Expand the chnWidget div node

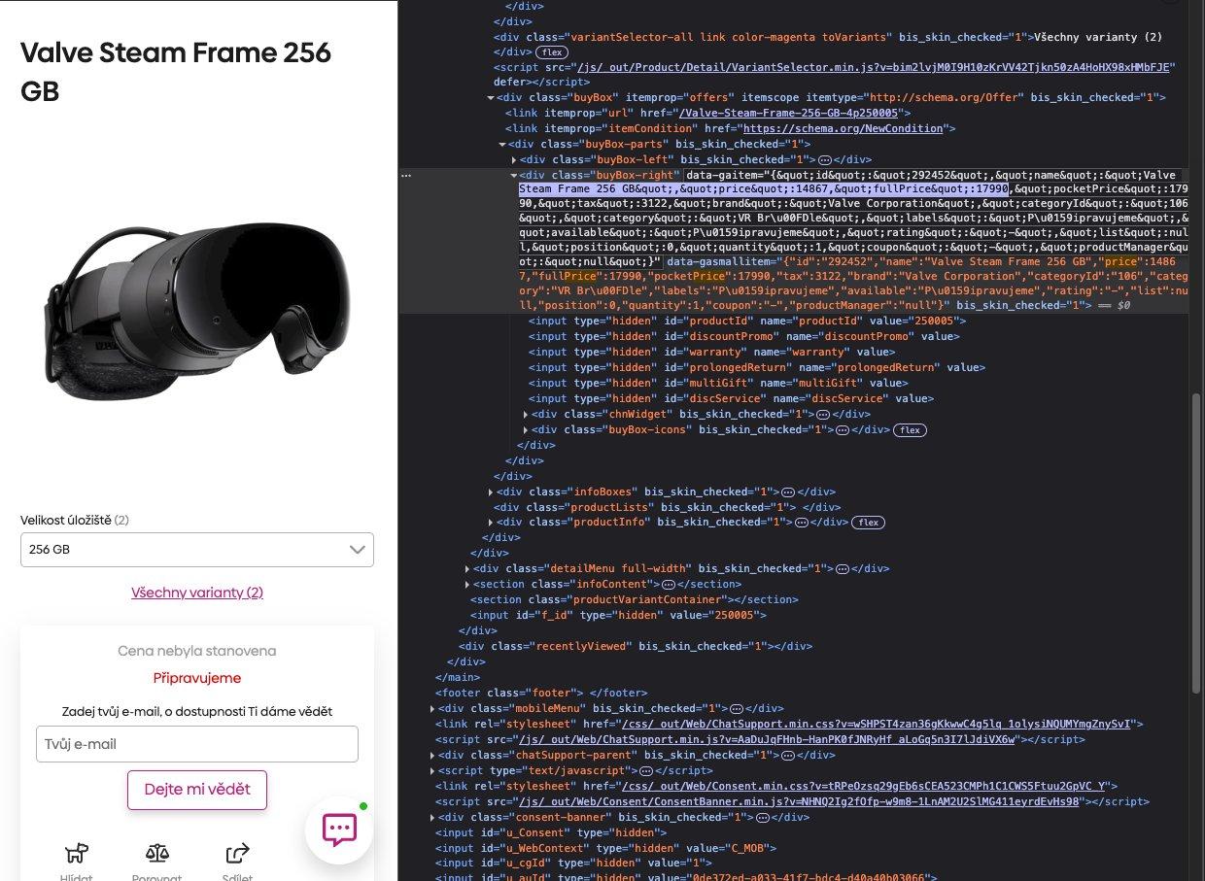(526, 414)
